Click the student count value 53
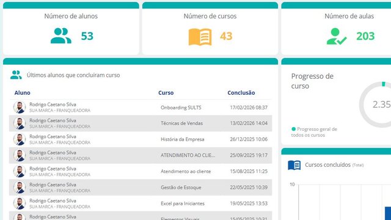Image resolution: width=391 pixels, height=220 pixels. 87,36
